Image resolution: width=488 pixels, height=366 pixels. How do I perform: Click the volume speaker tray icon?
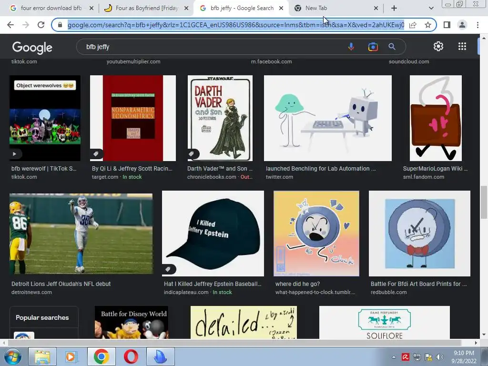(439, 357)
